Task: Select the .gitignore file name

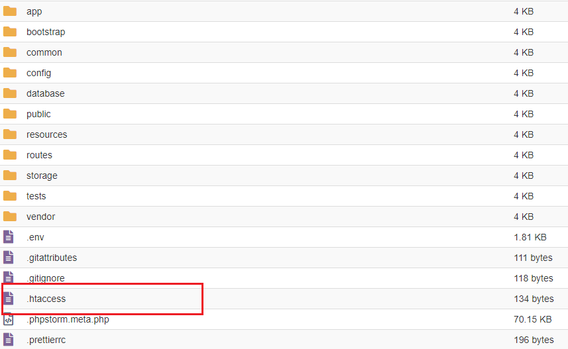Action: (x=46, y=278)
